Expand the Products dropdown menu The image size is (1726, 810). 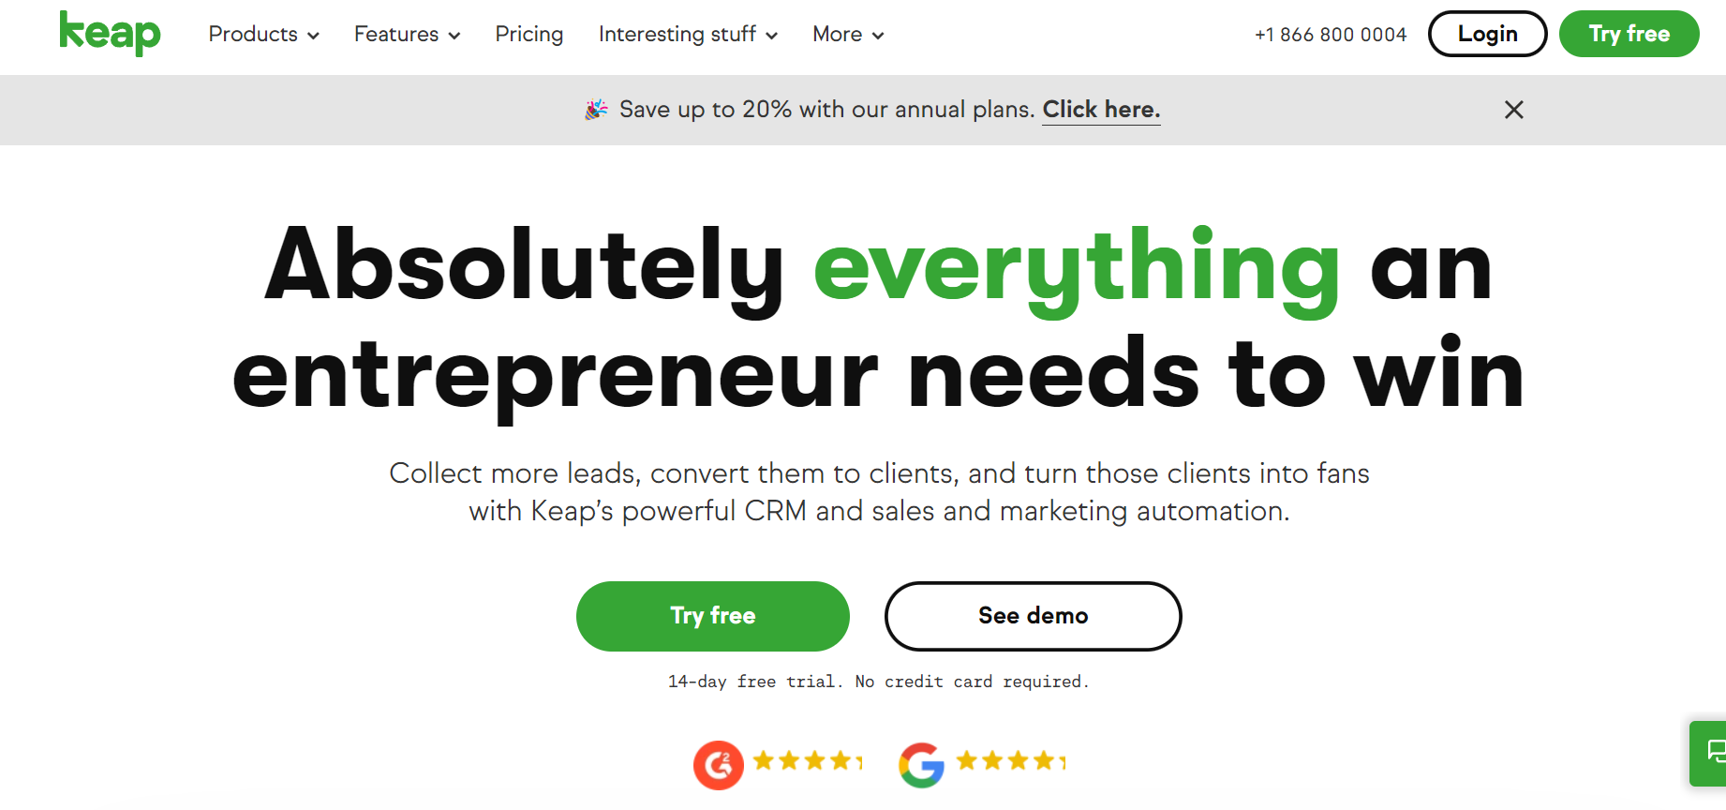click(x=263, y=35)
